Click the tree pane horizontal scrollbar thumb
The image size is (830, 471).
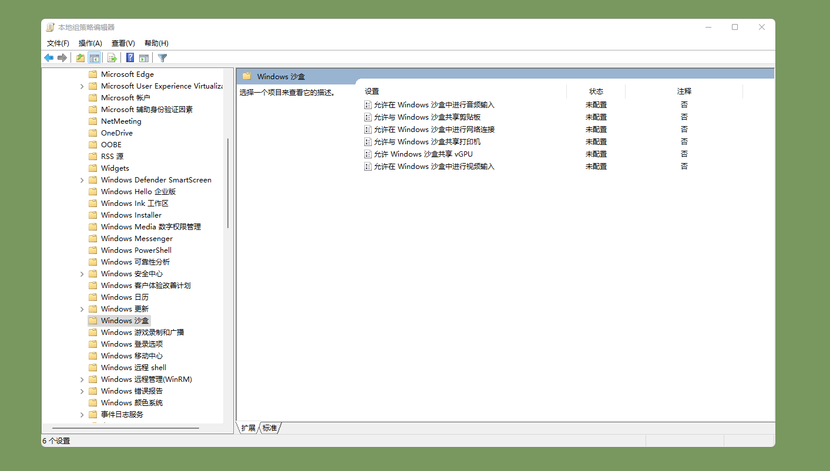click(125, 428)
